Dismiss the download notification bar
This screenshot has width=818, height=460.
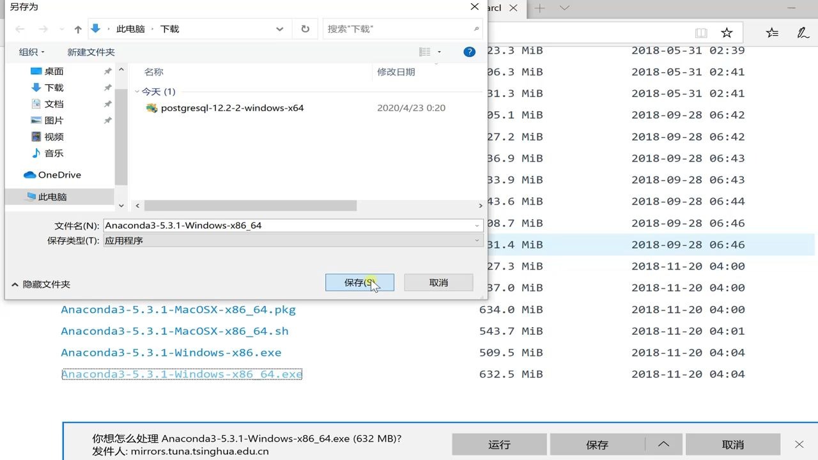coord(799,444)
